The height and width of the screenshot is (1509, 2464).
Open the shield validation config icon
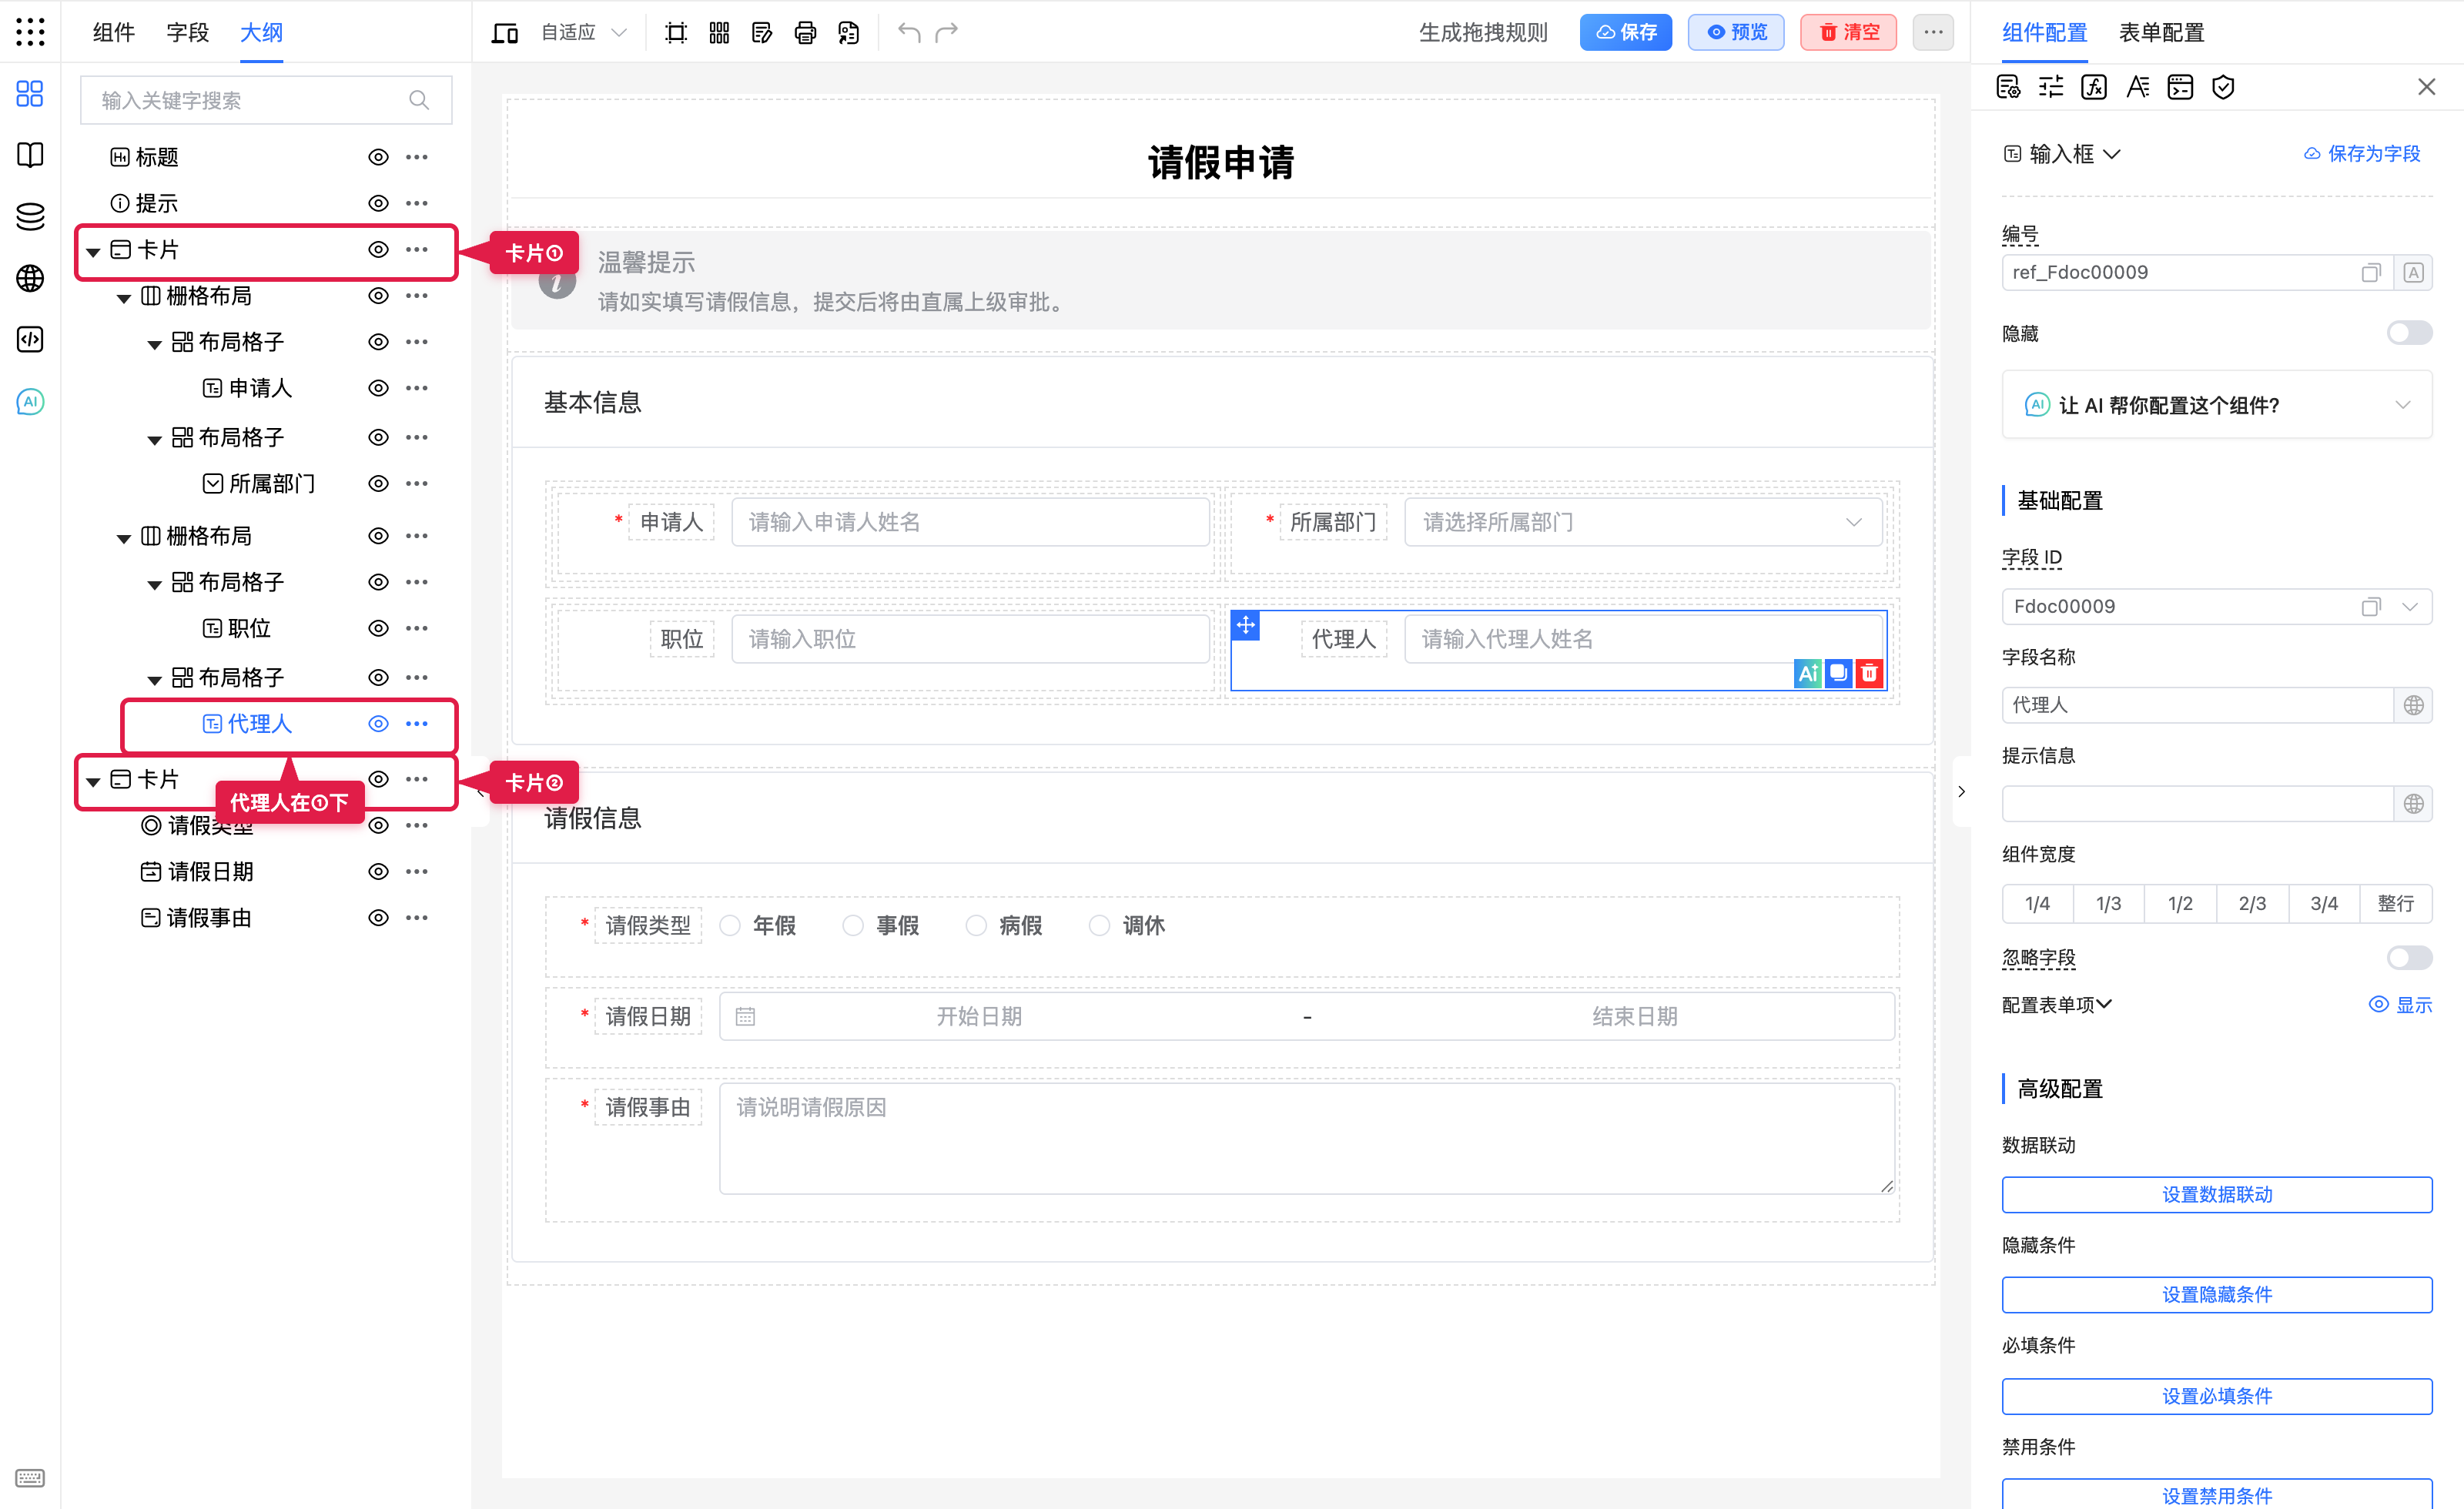pyautogui.click(x=2223, y=87)
